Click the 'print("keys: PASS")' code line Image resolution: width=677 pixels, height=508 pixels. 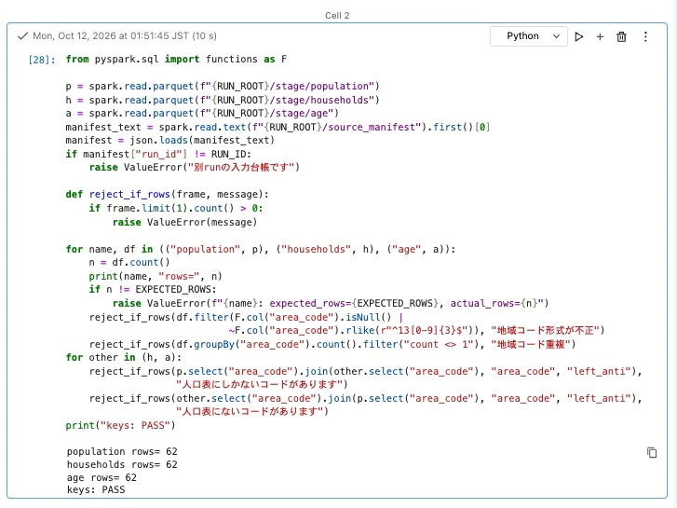(120, 425)
